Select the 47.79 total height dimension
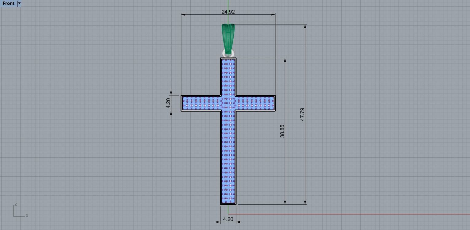Image resolution: width=470 pixels, height=230 pixels. pos(302,114)
